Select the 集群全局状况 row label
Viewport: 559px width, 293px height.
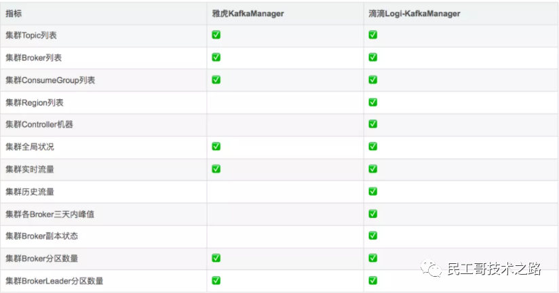30,147
